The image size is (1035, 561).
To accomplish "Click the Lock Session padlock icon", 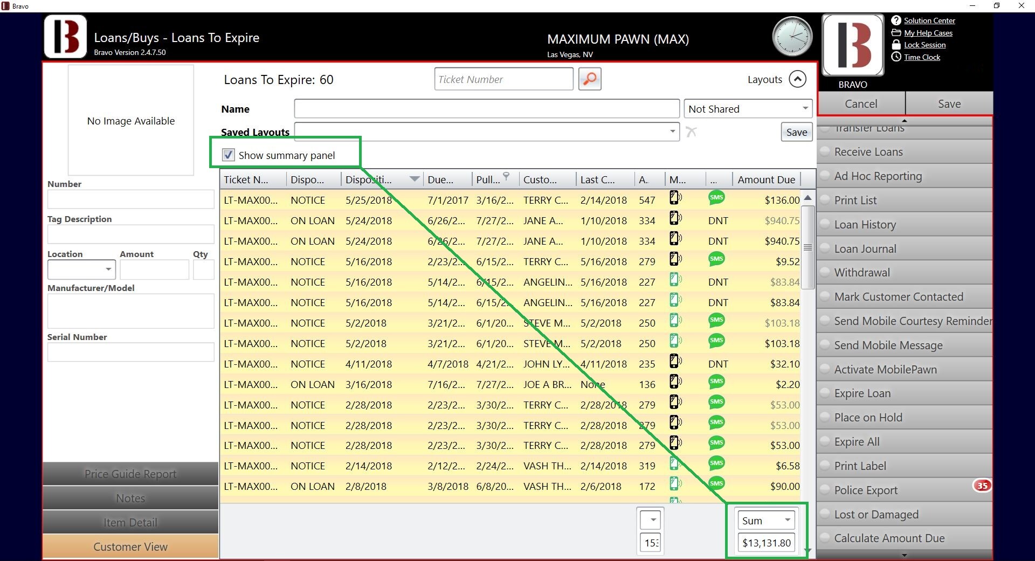I will point(896,45).
